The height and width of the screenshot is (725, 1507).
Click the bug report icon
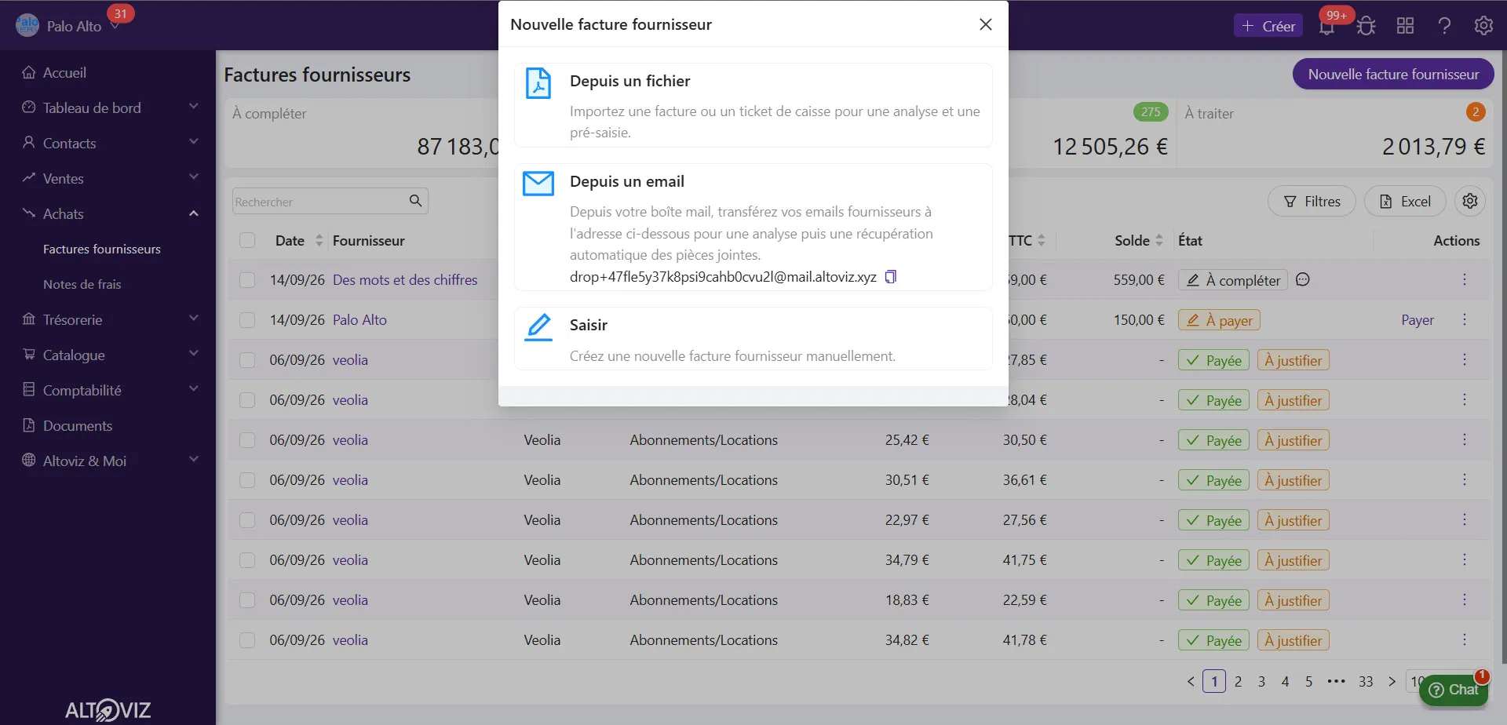point(1366,26)
